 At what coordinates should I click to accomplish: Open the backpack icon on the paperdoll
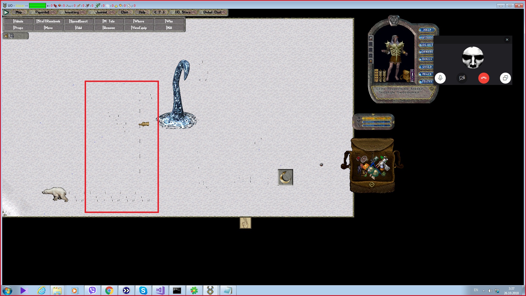click(x=405, y=75)
